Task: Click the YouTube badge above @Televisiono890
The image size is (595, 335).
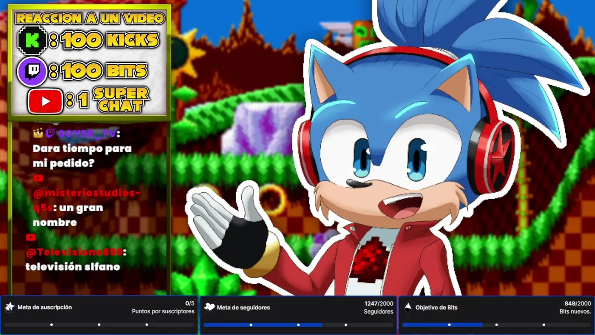Action: click(x=31, y=237)
